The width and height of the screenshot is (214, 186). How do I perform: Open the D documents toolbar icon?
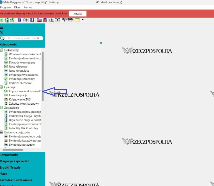(x=1, y=20)
